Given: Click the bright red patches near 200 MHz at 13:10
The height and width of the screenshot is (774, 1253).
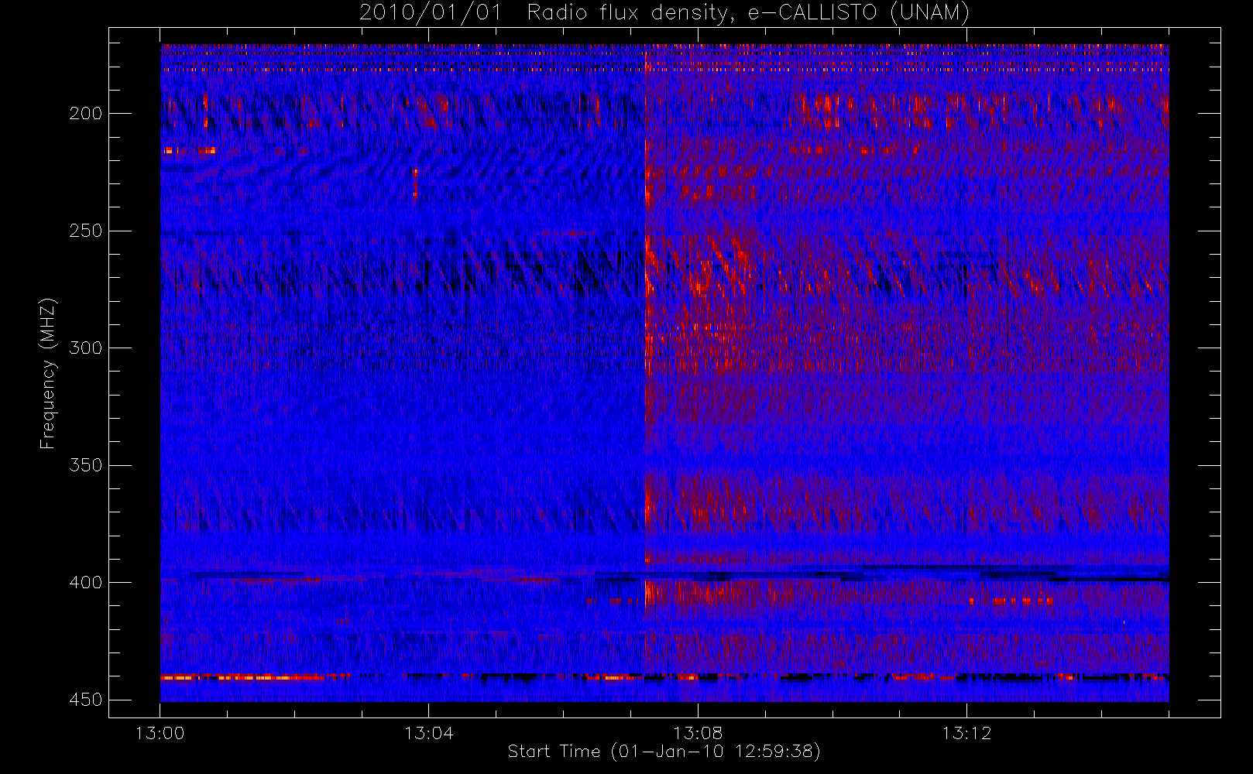Looking at the screenshot, I should (x=867, y=110).
